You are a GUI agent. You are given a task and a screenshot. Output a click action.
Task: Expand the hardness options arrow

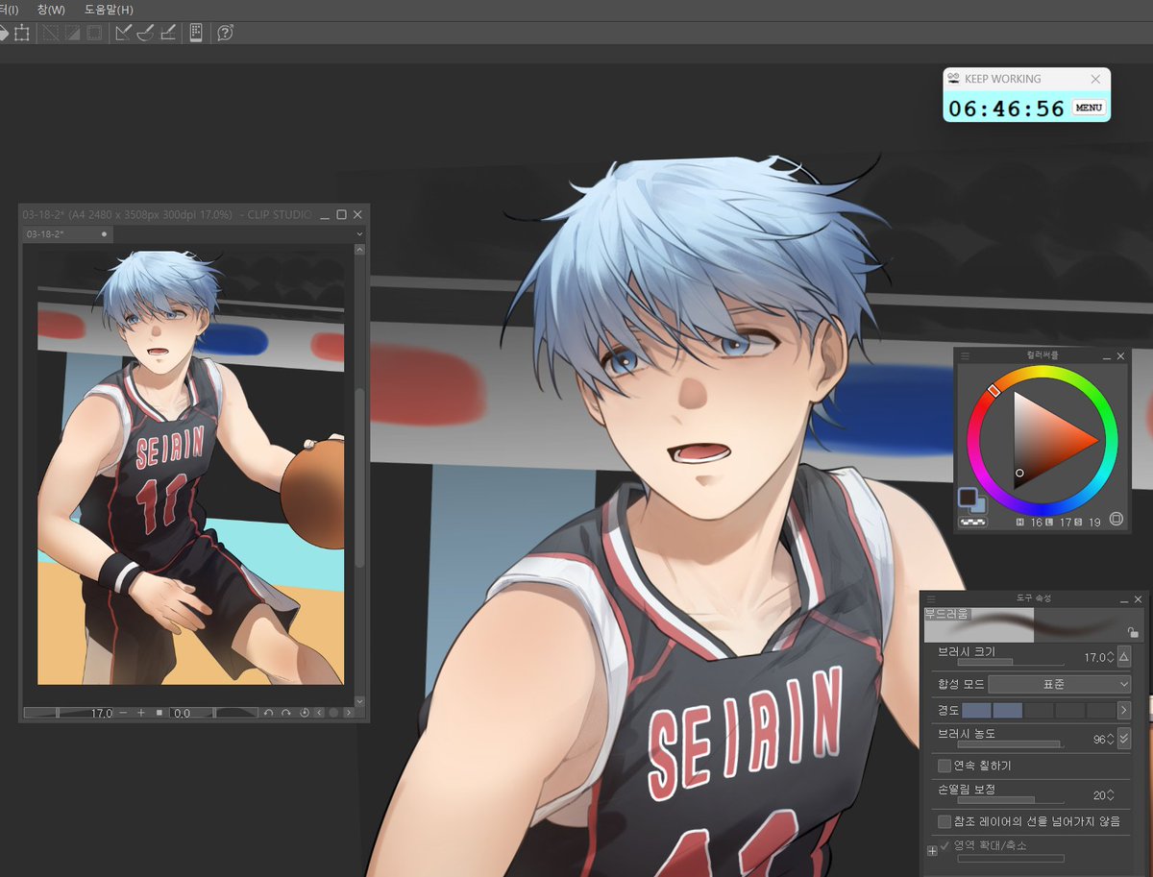[x=1124, y=710]
